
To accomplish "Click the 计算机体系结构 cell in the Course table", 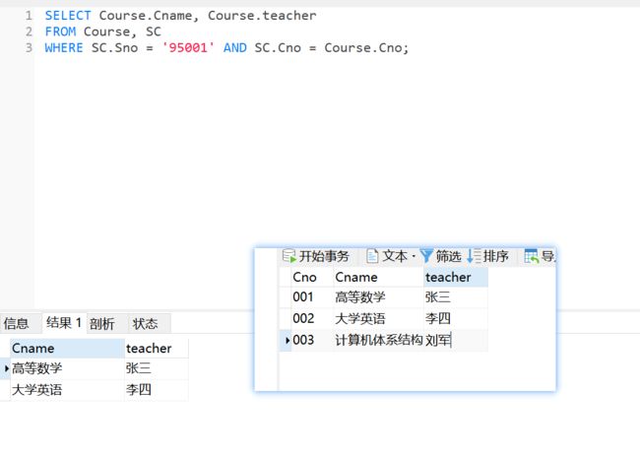I will pos(378,340).
